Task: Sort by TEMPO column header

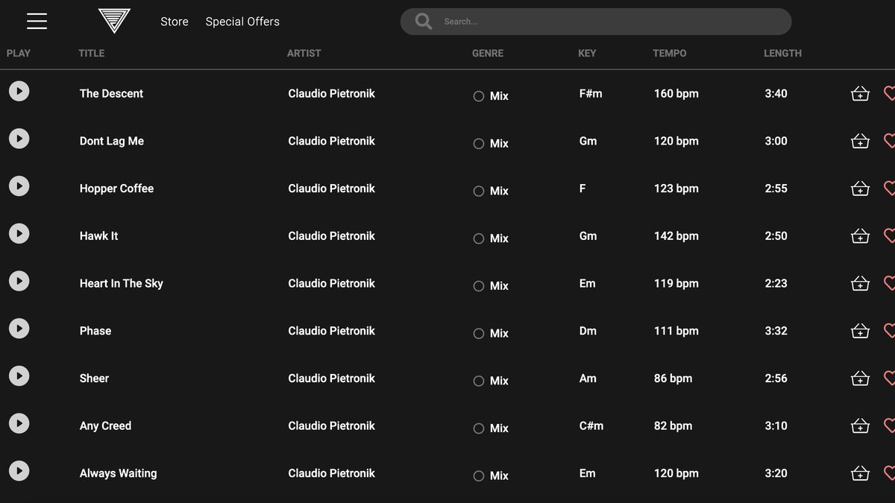Action: 669,53
